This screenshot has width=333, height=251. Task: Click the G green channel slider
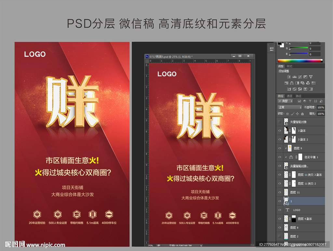pyautogui.click(x=299, y=48)
